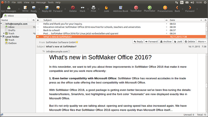Click the Reply button in the message header
Image resolution: width=208 pixels, height=117 pixels.
(x=138, y=42)
